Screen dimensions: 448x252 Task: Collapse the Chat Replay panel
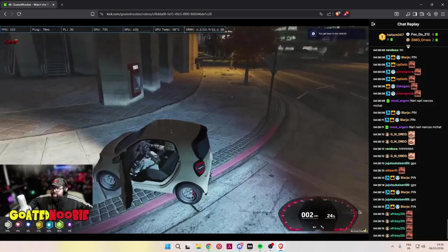pyautogui.click(x=373, y=24)
